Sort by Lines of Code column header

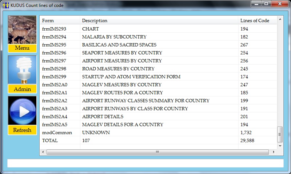pos(257,21)
